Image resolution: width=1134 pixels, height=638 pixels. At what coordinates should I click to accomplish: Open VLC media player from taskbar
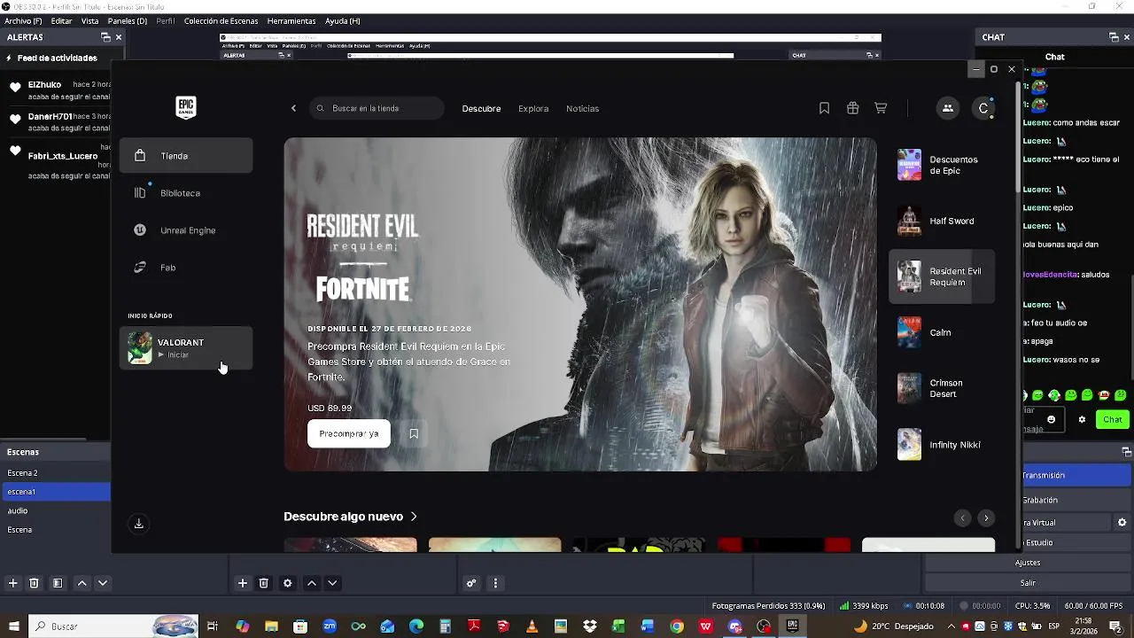[x=532, y=626]
